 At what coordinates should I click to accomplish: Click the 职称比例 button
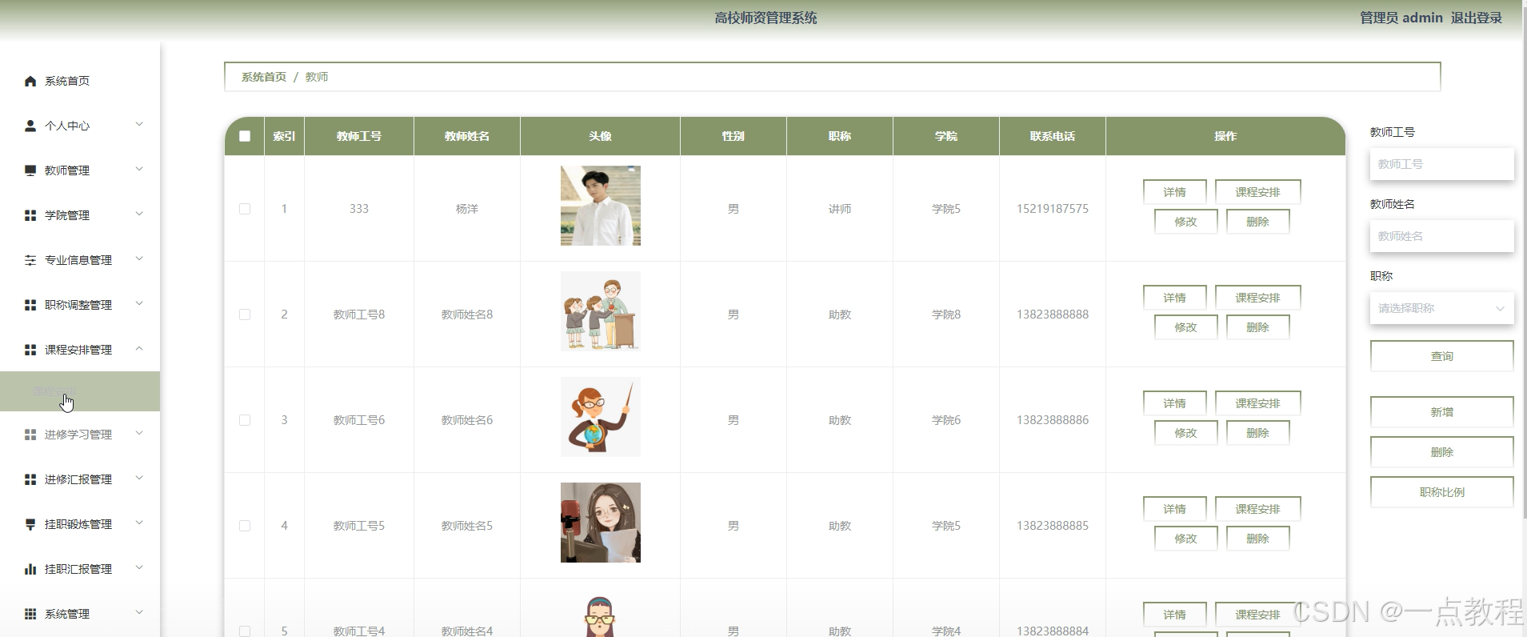click(x=1441, y=492)
